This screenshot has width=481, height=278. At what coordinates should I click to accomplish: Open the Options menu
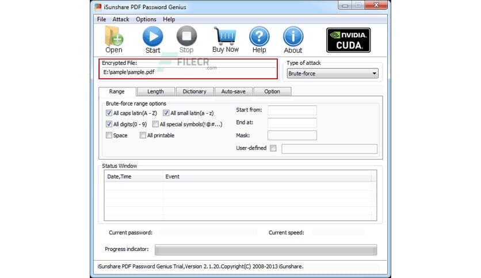pos(146,20)
